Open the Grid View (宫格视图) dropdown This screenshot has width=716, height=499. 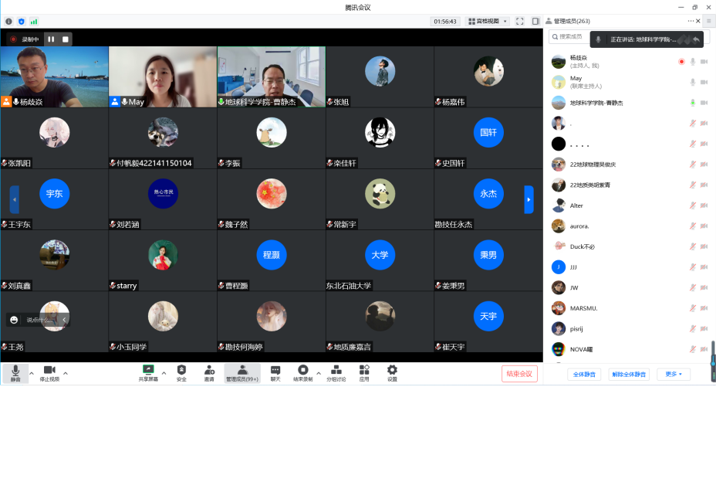tap(488, 21)
